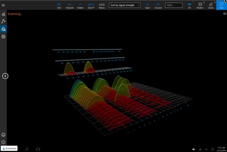Screen dimensions: 227x152
Task: Filter to Open networks only
Action: [147, 5]
